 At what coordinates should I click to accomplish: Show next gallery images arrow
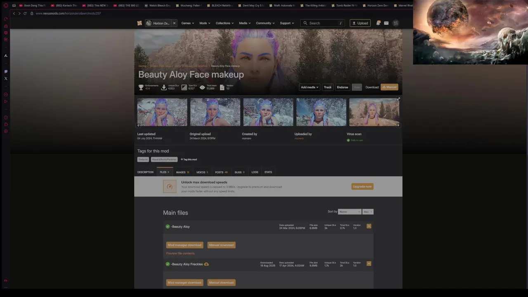point(398,125)
